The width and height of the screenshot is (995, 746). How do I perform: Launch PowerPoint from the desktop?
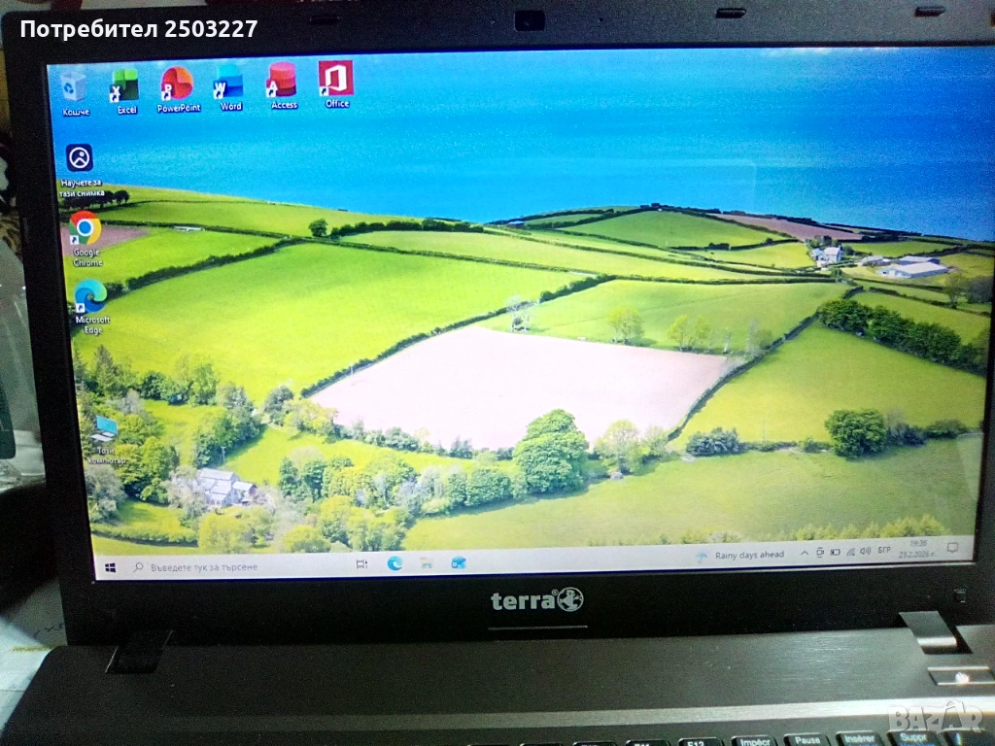178,85
